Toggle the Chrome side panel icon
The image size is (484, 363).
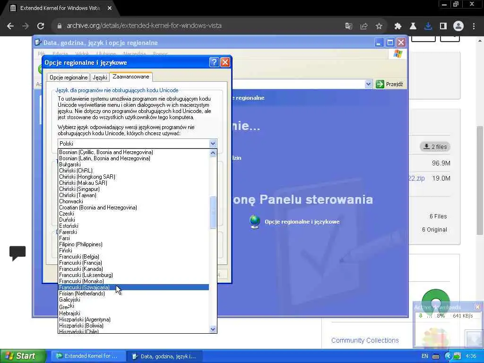coord(443,26)
